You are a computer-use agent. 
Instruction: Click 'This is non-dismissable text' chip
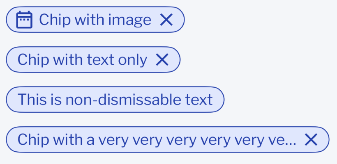coord(115,100)
